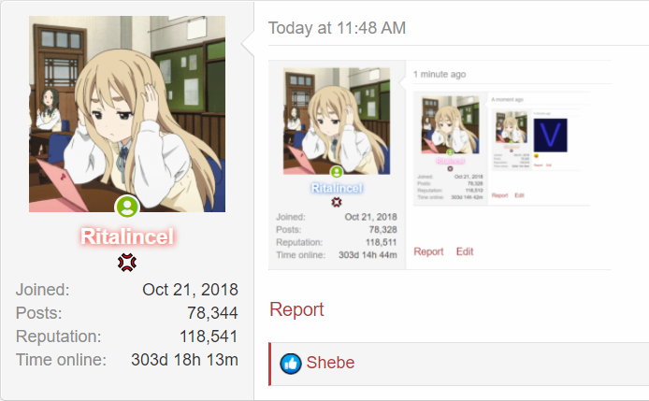This screenshot has height=401, width=649.
Task: Click green online status icon in quoted post
Action: click(x=337, y=171)
